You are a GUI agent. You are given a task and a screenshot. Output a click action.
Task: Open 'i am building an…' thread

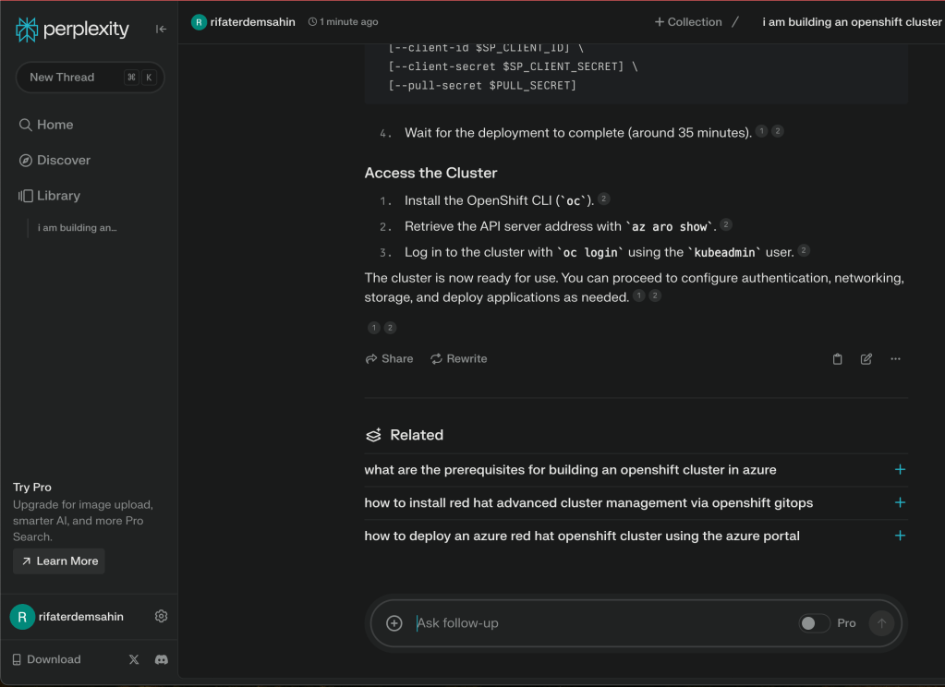(x=78, y=228)
